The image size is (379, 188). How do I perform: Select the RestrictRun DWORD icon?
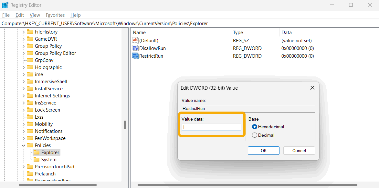tap(135, 56)
